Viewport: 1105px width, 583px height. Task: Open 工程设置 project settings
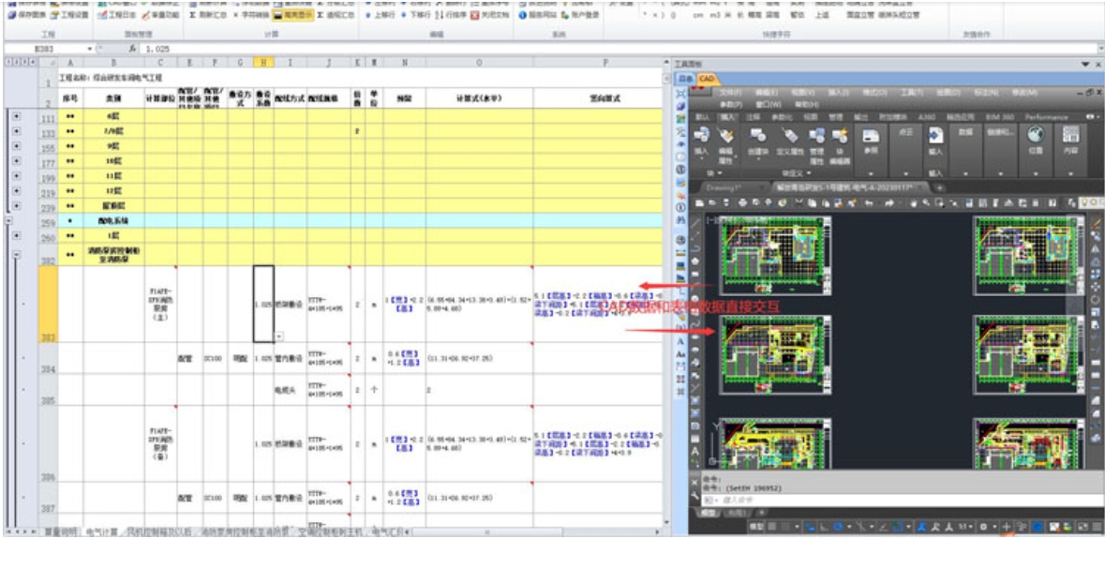[x=54, y=16]
